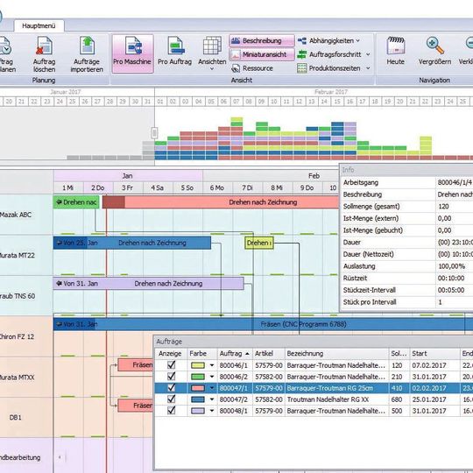Click the 6 Mo day header
The image size is (473, 473).
(217, 188)
